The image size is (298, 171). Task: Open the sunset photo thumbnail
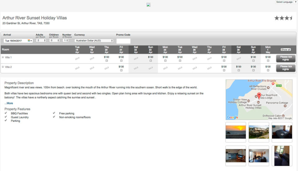click(x=236, y=132)
